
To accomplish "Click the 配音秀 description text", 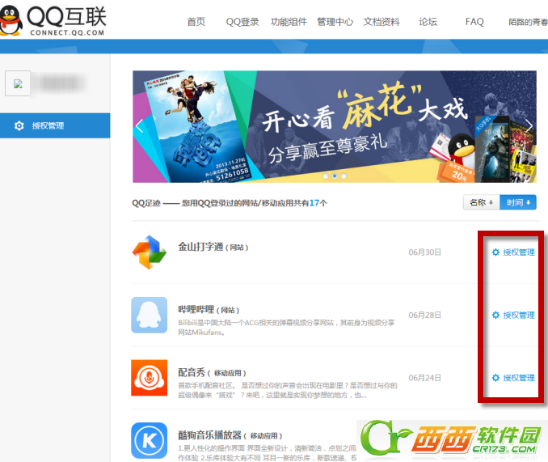I will tap(288, 390).
